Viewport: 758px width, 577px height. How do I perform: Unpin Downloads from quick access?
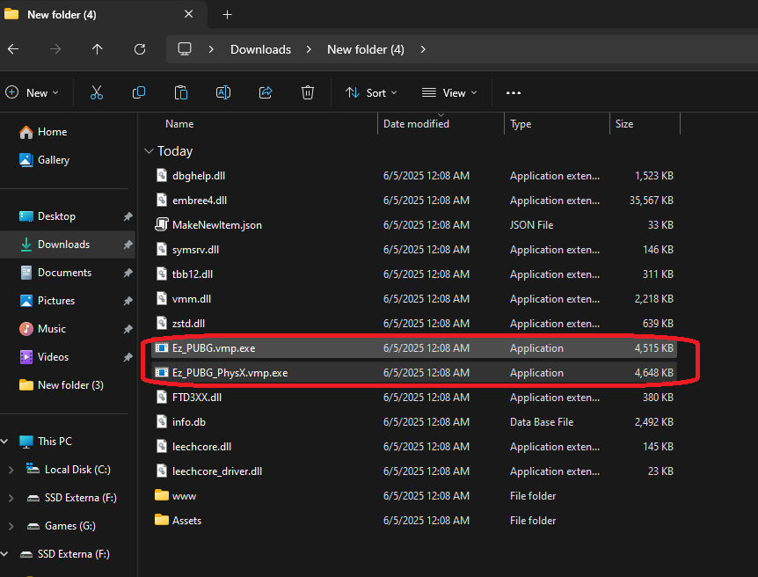pyautogui.click(x=128, y=245)
